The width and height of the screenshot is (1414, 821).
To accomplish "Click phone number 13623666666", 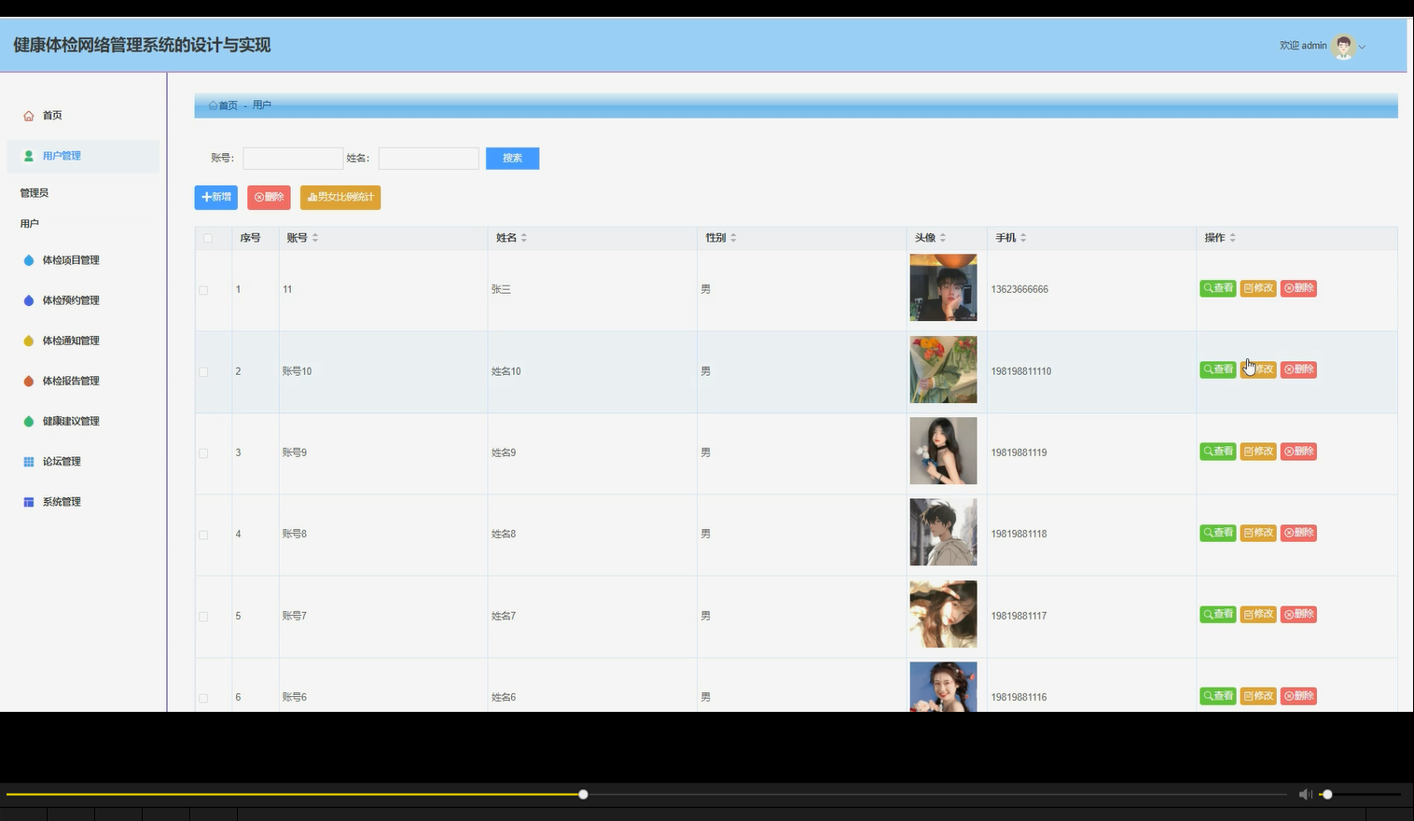I will pyautogui.click(x=1019, y=289).
